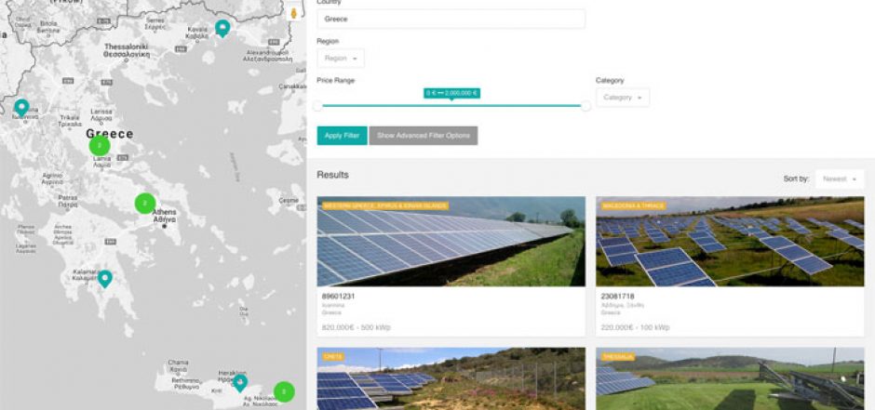The image size is (875, 410).
Task: Open the green cluster marker near Athens
Action: (145, 204)
